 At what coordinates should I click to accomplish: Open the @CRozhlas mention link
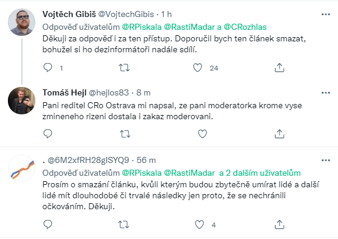pos(245,27)
